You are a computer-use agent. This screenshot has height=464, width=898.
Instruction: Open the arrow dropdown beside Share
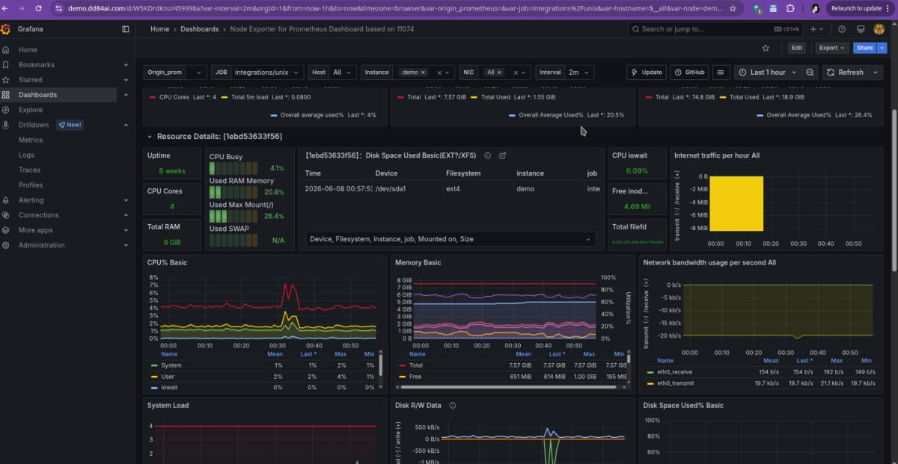[882, 48]
